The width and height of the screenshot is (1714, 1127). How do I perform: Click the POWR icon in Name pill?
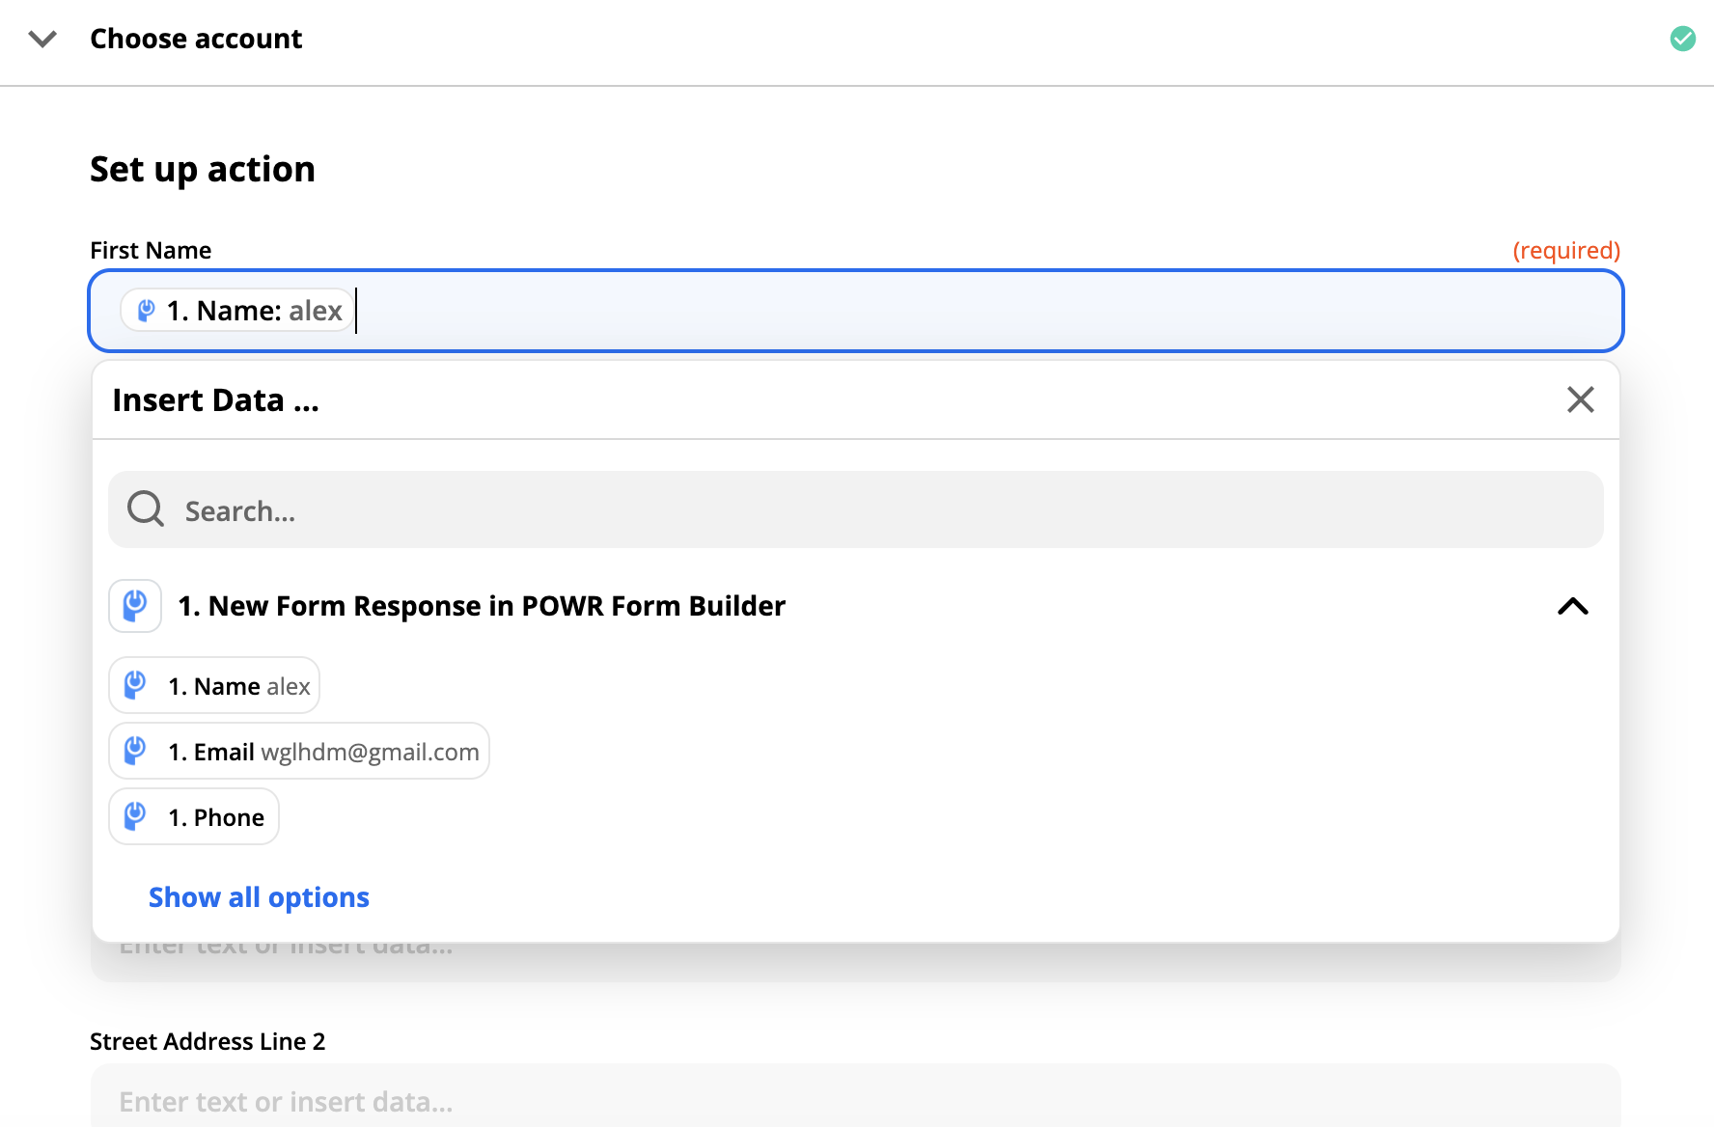(146, 311)
